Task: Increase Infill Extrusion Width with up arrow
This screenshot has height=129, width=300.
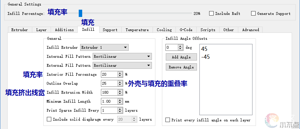Action: (120, 91)
